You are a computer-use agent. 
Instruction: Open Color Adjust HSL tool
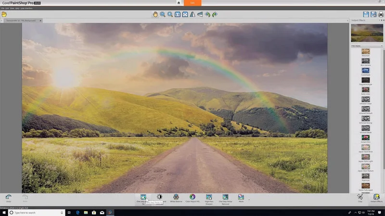(192, 197)
